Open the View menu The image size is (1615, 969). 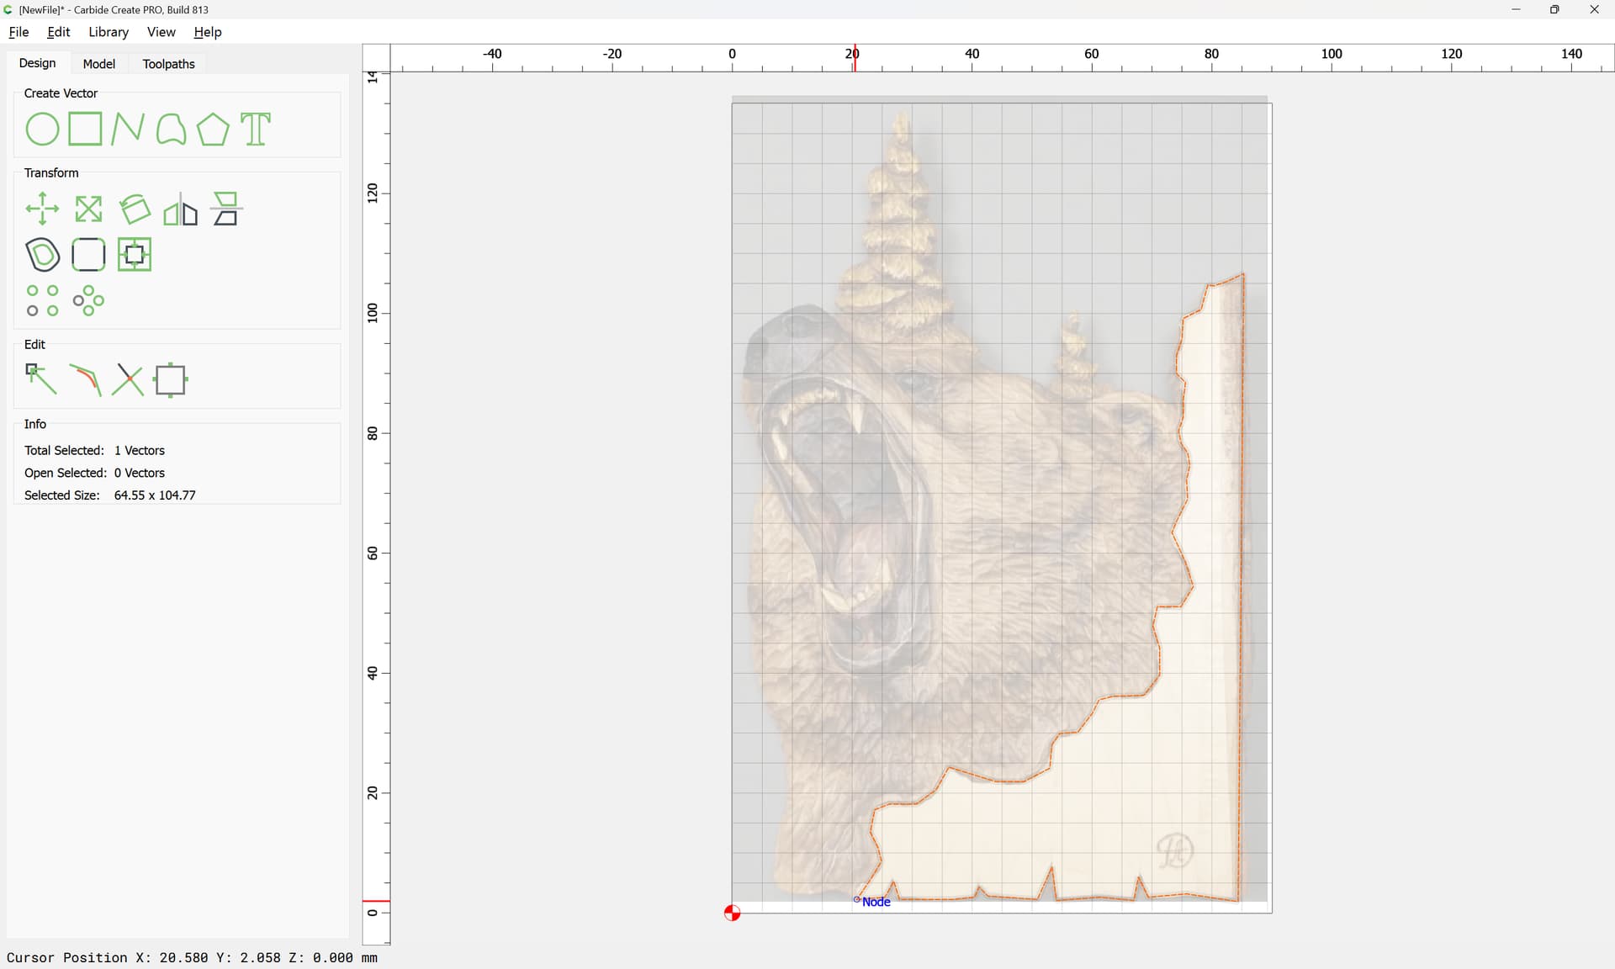(x=161, y=32)
